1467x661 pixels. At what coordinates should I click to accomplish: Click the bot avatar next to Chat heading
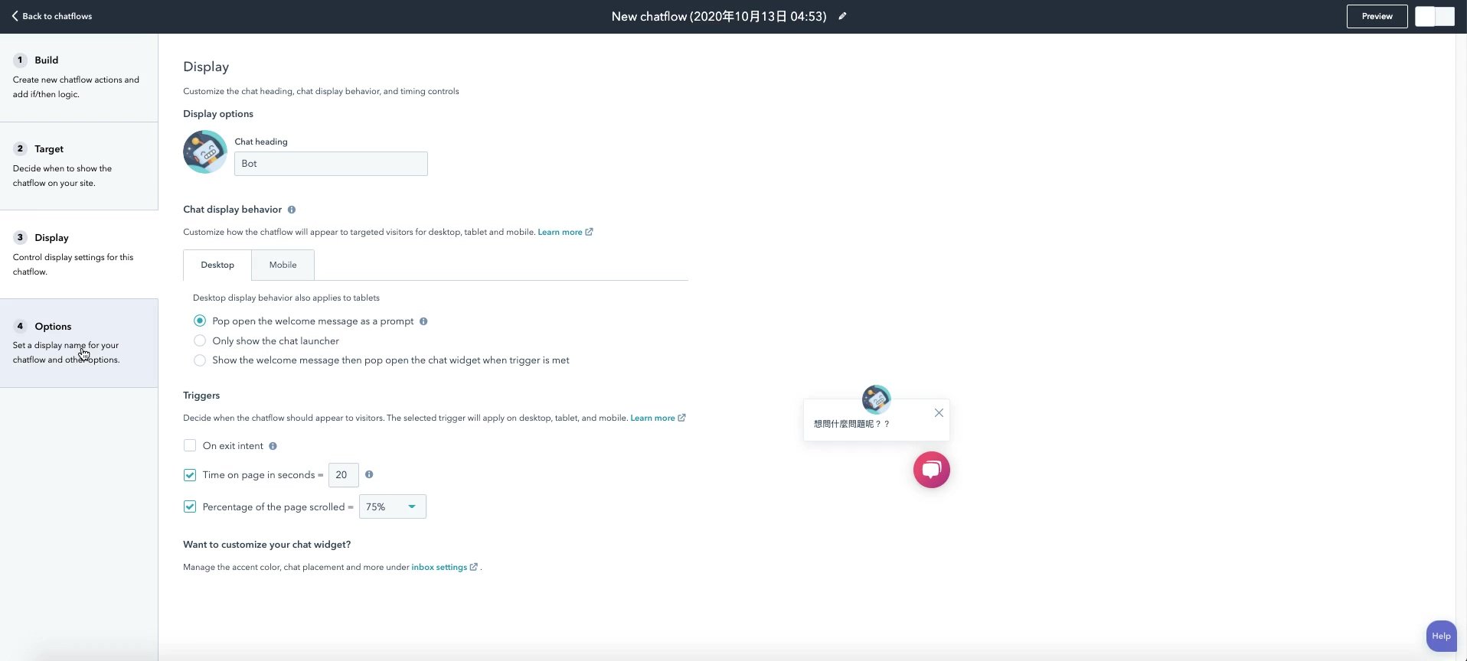click(x=204, y=152)
